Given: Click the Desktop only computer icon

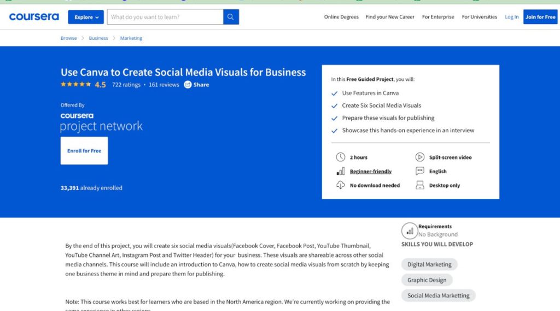Looking at the screenshot, I should (x=419, y=185).
